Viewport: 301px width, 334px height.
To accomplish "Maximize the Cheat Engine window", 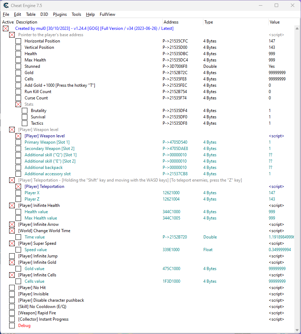I will pos(276,5).
